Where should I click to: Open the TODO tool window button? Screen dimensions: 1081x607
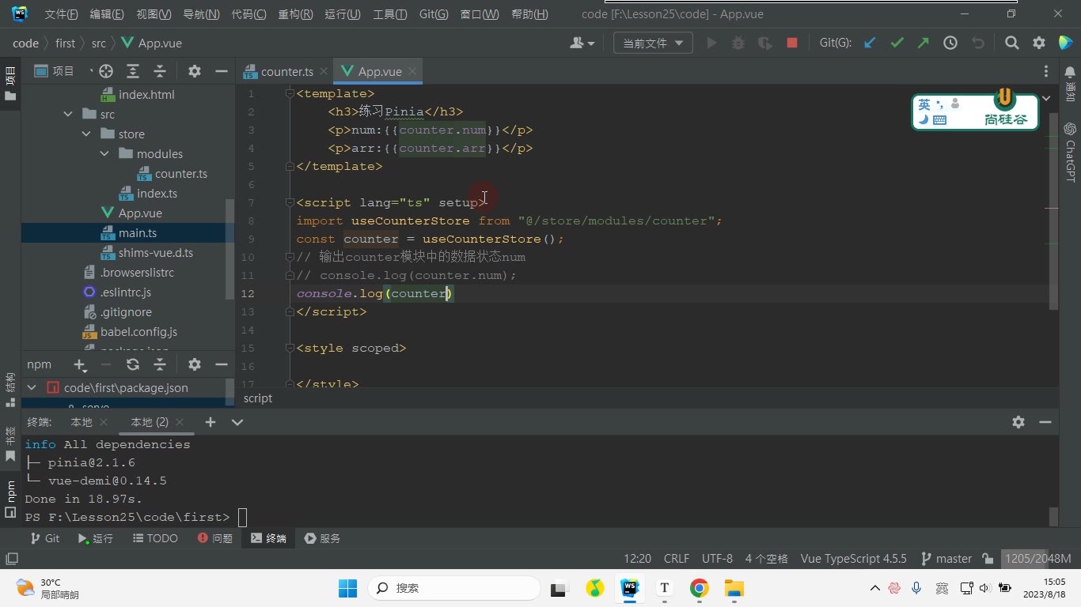(x=154, y=538)
